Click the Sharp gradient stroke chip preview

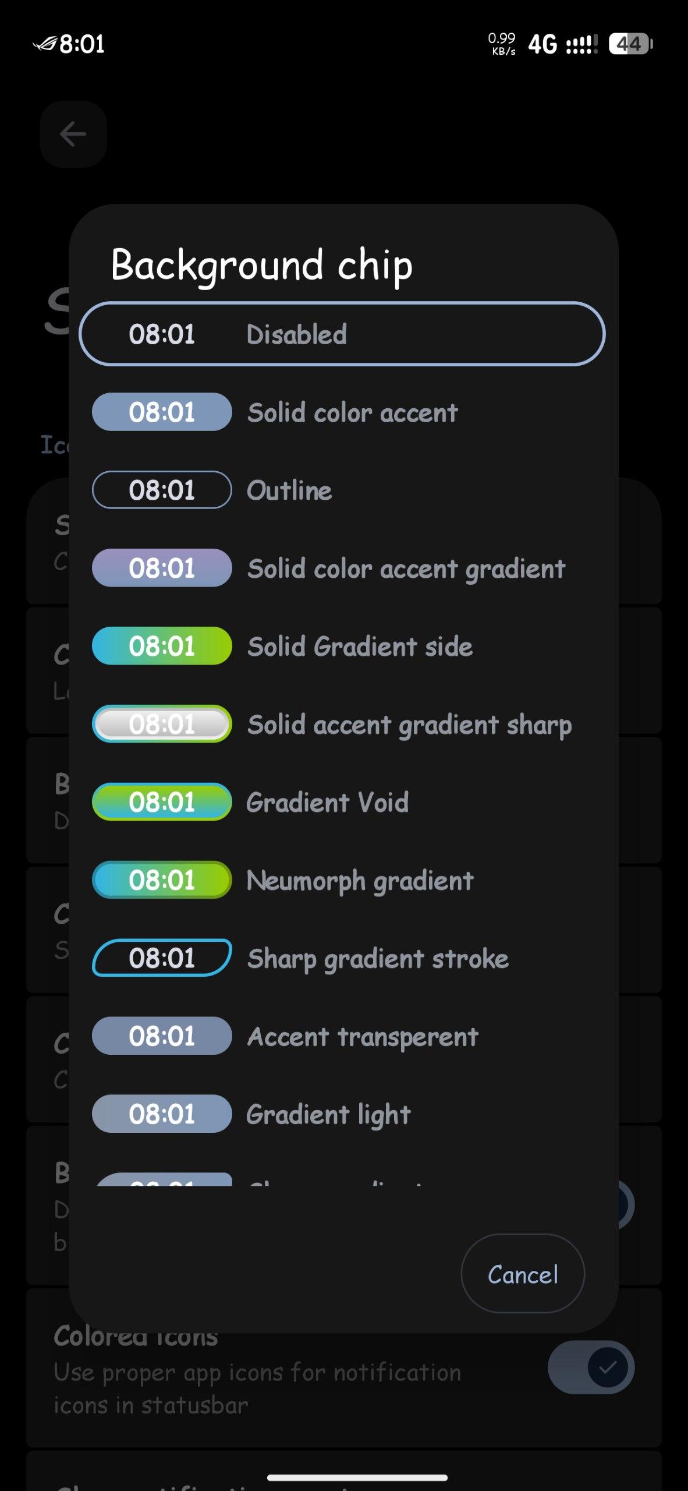[x=162, y=958]
